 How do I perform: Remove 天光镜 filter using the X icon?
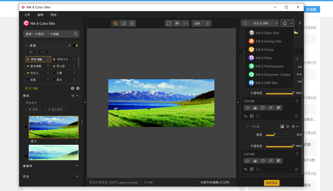(x=293, y=126)
